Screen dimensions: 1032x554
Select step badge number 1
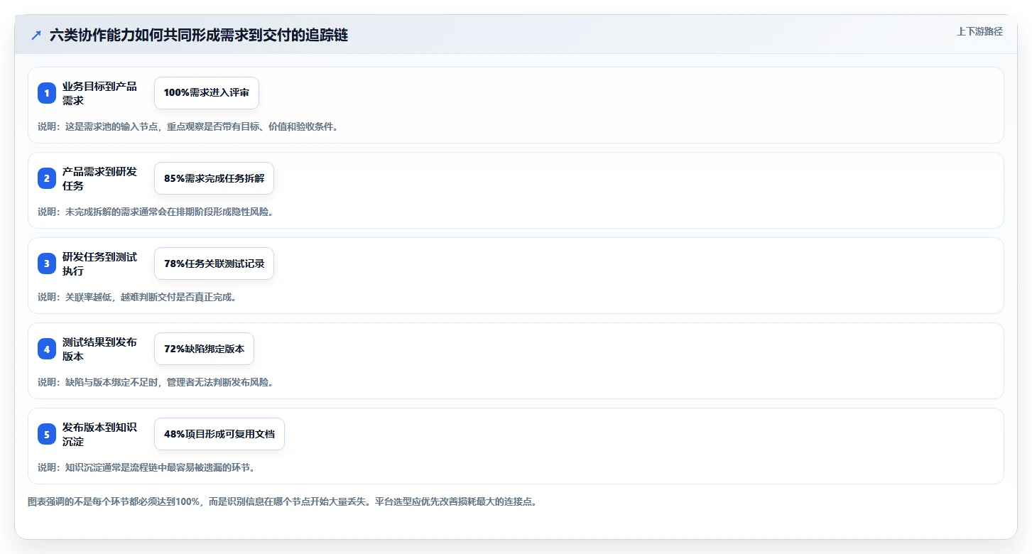[47, 93]
